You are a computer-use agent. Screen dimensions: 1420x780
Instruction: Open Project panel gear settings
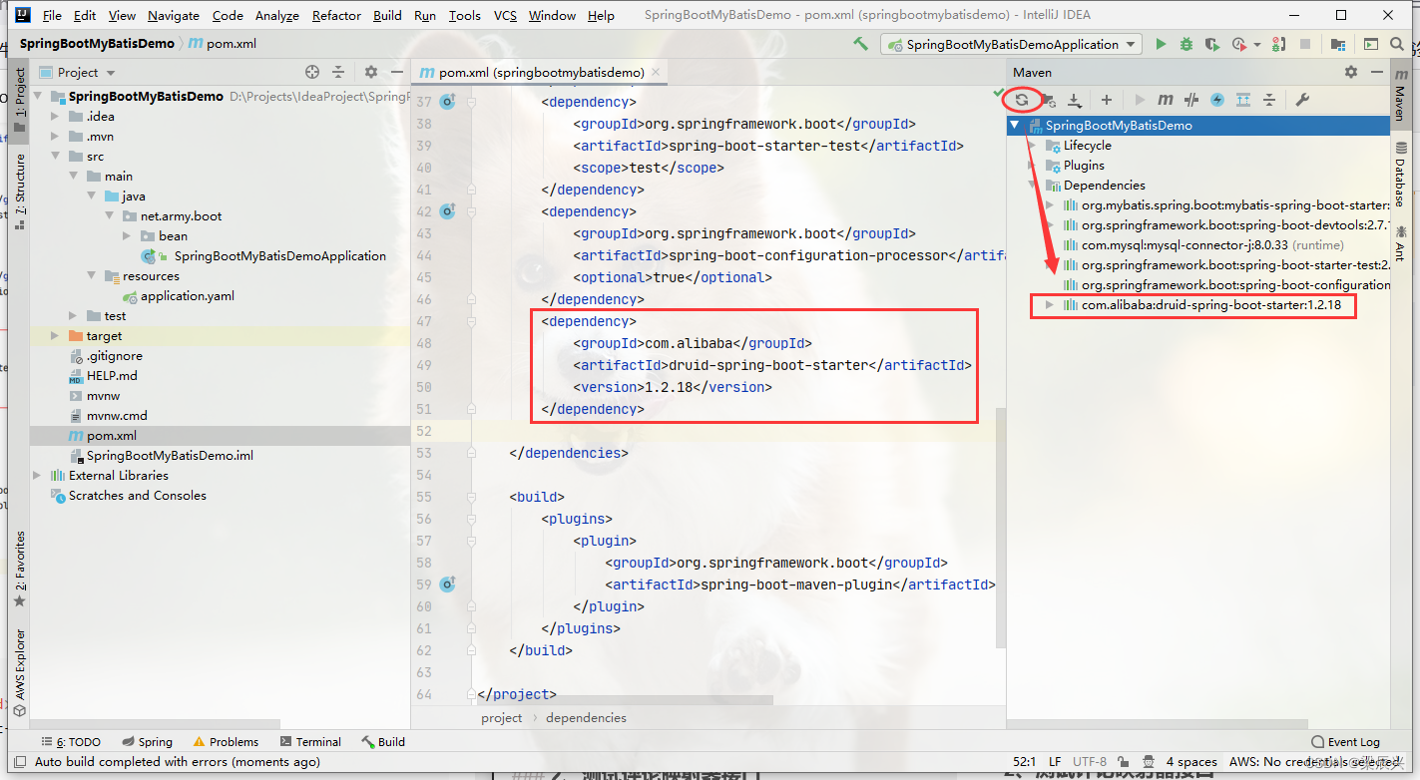[x=371, y=72]
